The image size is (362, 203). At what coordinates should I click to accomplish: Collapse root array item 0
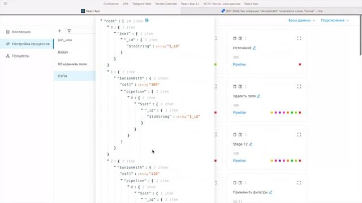108,27
